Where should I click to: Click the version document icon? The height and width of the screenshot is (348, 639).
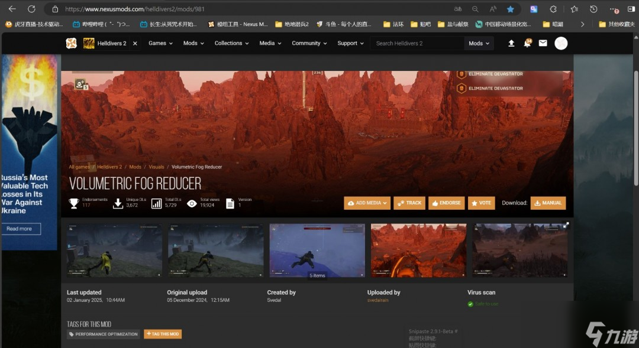click(230, 203)
